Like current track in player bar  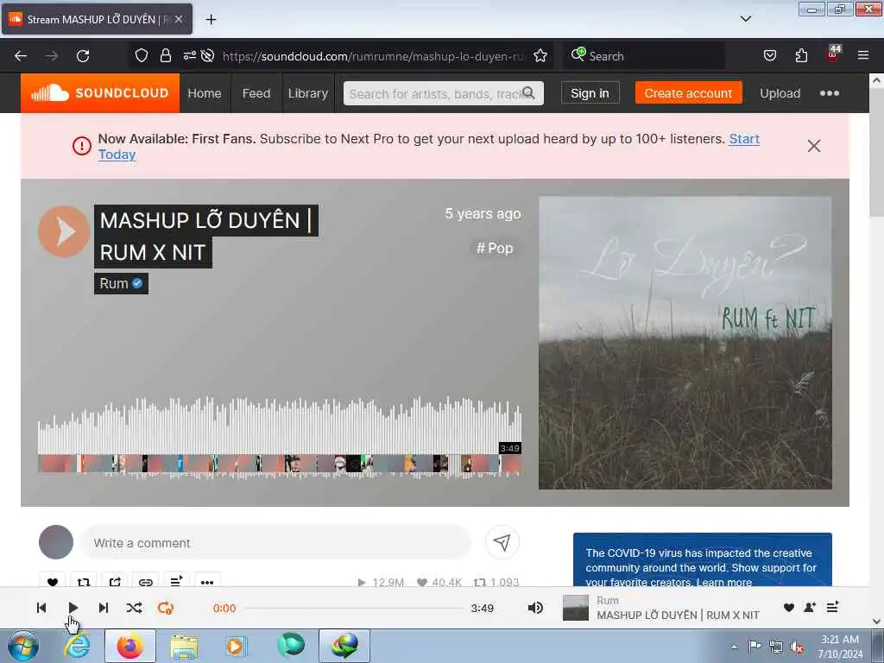789,608
